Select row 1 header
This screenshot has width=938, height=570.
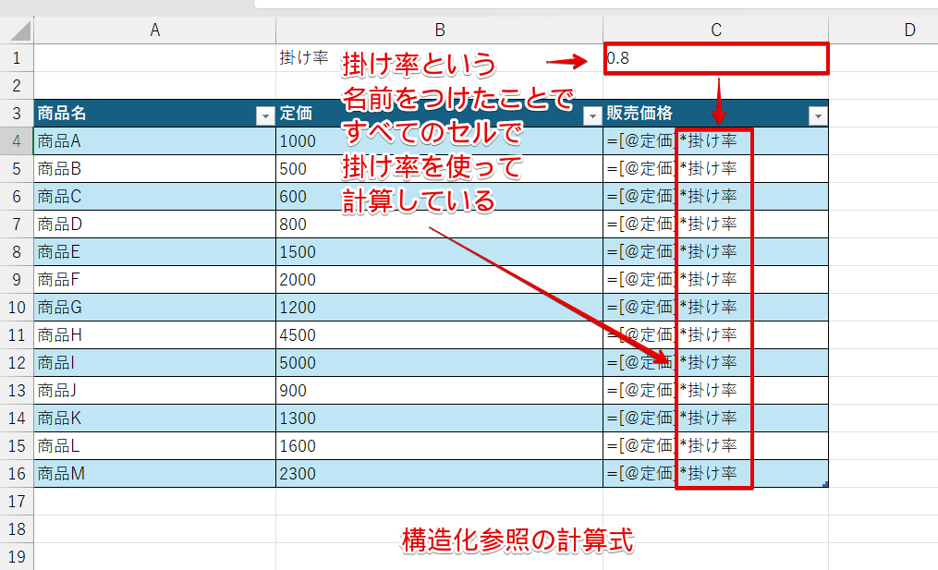click(x=17, y=58)
